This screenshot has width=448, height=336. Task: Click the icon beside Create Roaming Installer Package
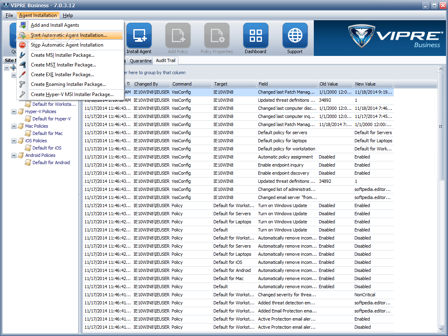[23, 84]
